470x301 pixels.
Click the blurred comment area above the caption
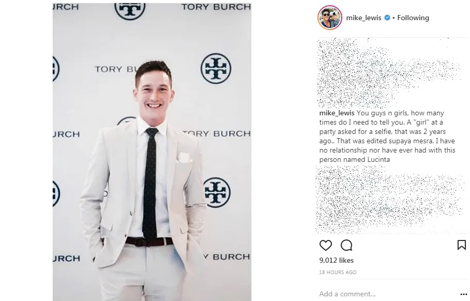388,73
